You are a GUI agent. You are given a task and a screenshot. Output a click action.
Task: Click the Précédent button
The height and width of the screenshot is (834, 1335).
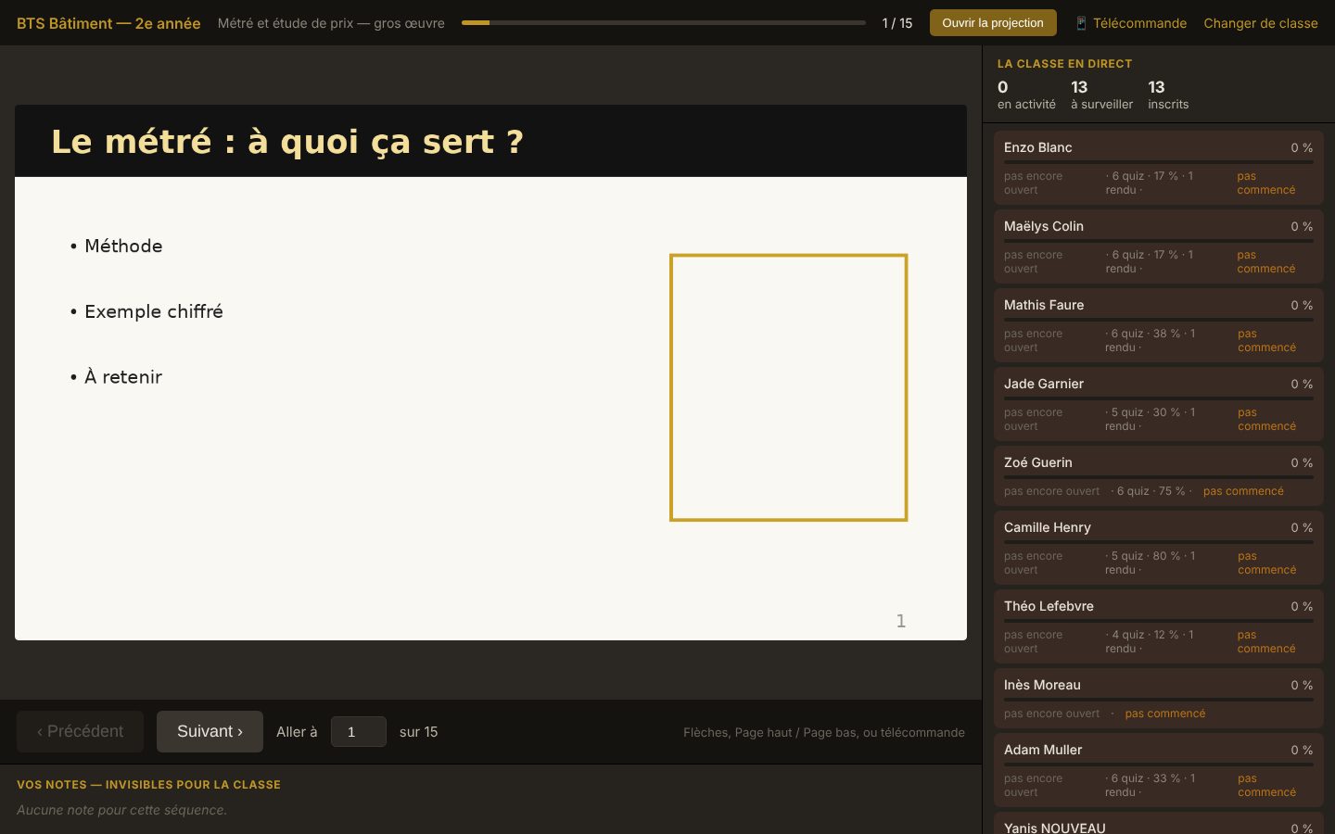tap(80, 732)
